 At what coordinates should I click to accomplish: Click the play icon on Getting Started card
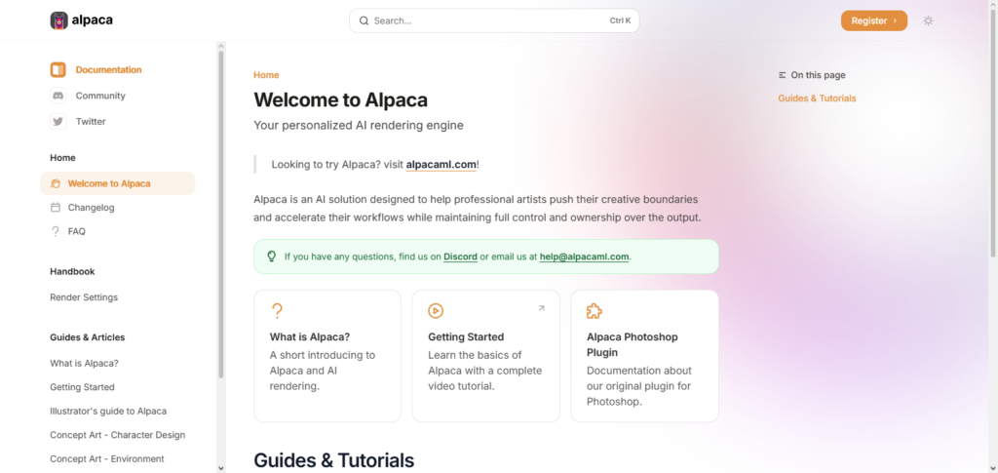point(436,311)
